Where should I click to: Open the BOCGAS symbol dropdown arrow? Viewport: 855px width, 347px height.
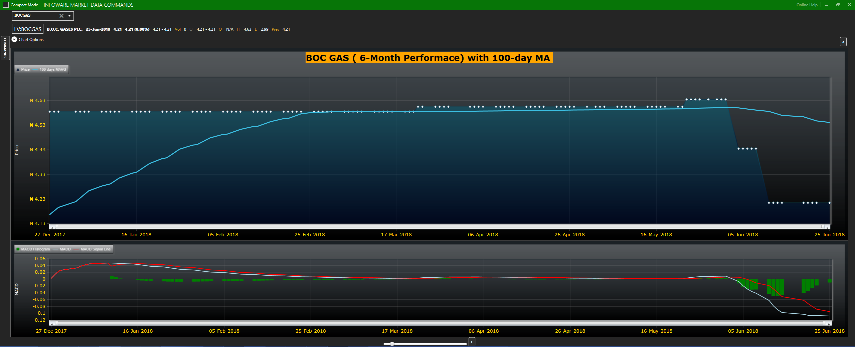tap(69, 16)
